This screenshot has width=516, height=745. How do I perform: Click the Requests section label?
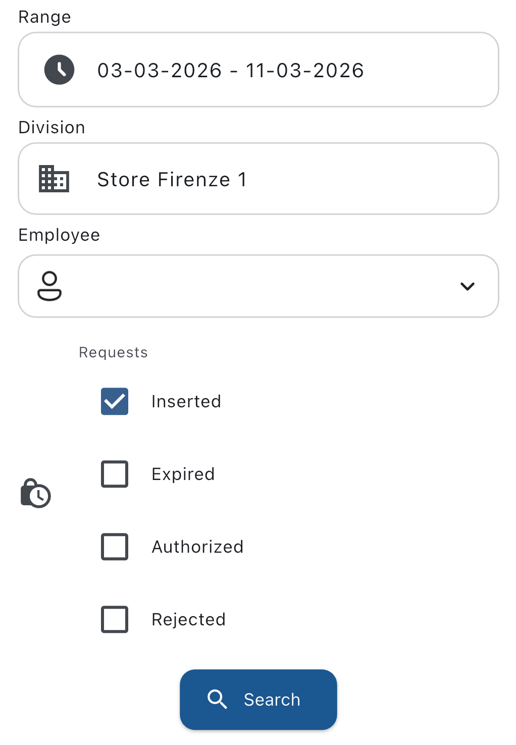(x=113, y=352)
